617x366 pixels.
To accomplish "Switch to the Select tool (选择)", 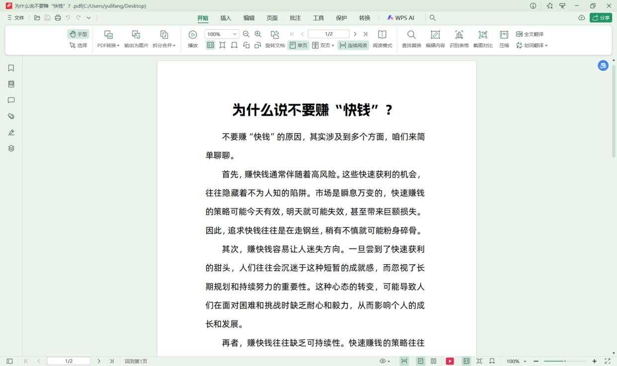I will [x=78, y=45].
